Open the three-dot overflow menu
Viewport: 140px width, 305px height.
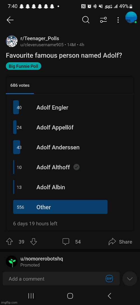tap(118, 20)
